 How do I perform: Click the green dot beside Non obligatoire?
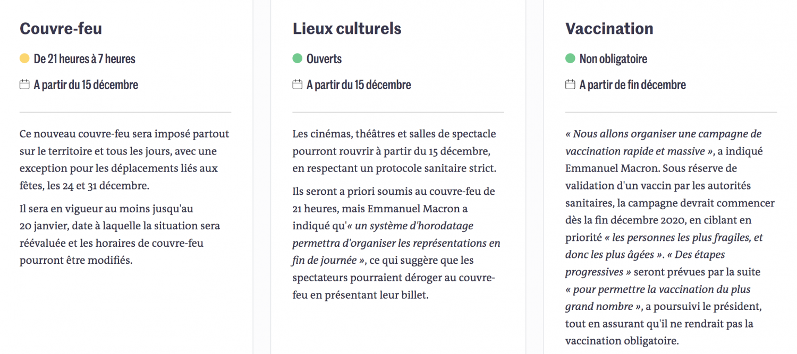(x=570, y=58)
